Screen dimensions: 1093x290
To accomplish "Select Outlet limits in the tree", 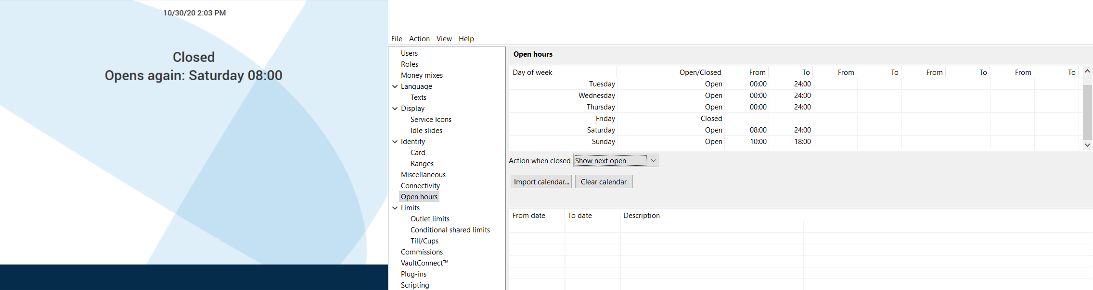I will tap(430, 219).
